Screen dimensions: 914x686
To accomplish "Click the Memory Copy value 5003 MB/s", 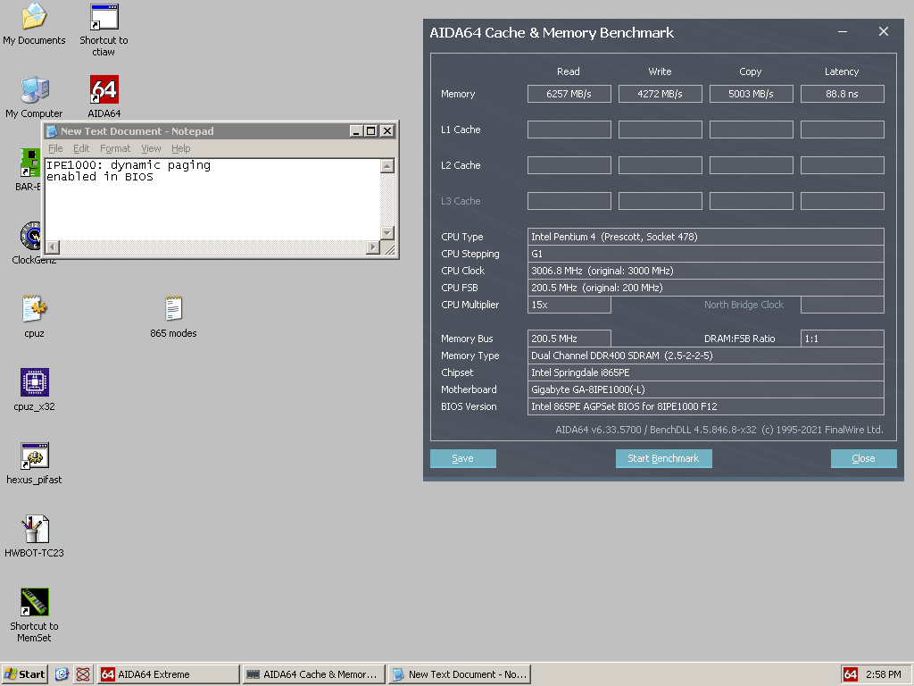I will 751,94.
